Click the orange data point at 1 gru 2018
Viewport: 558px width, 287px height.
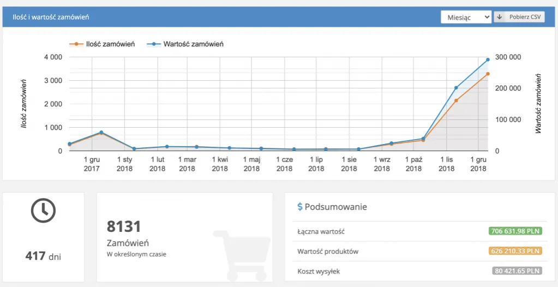point(488,74)
